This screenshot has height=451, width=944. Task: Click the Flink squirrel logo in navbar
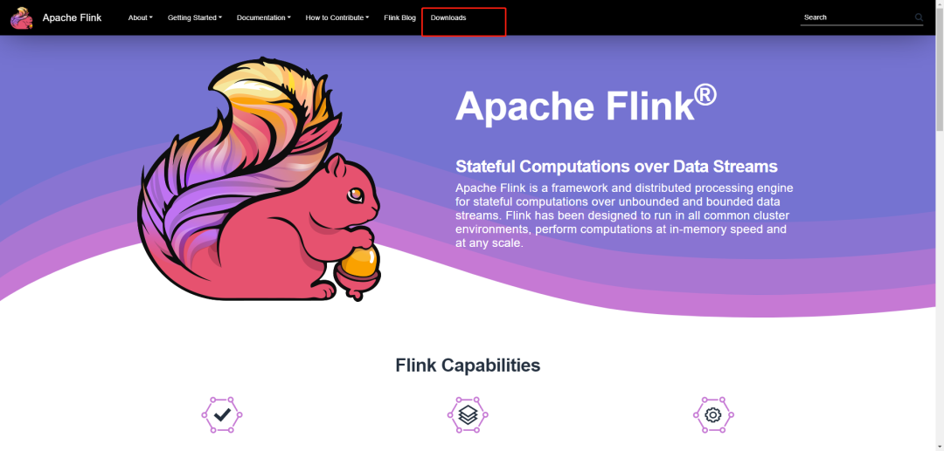(x=22, y=18)
